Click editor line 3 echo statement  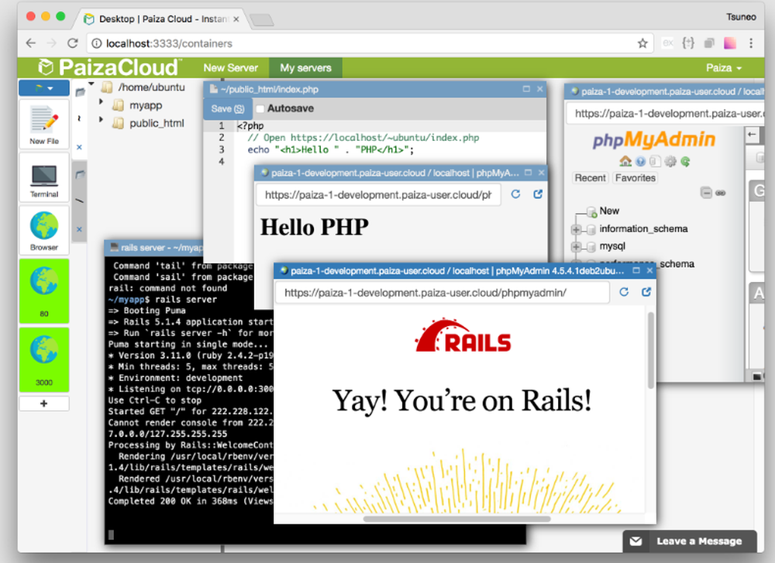(331, 149)
